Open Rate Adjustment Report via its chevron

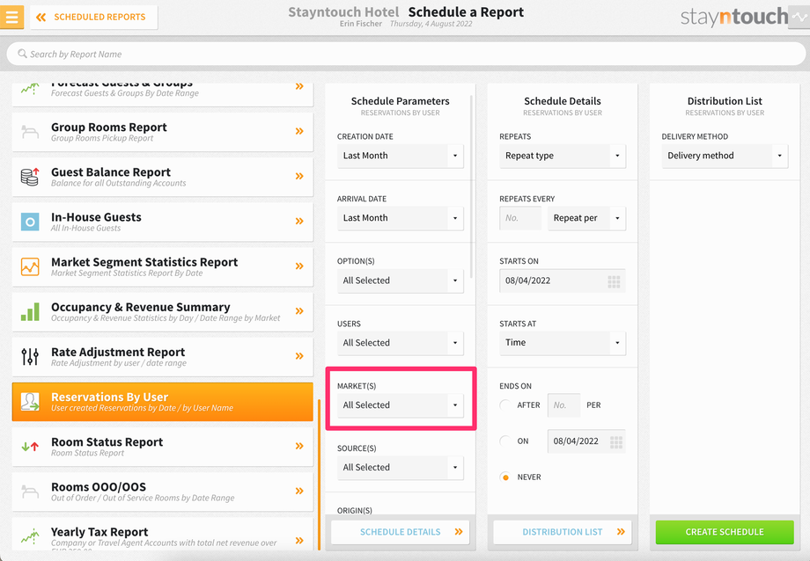[299, 355]
